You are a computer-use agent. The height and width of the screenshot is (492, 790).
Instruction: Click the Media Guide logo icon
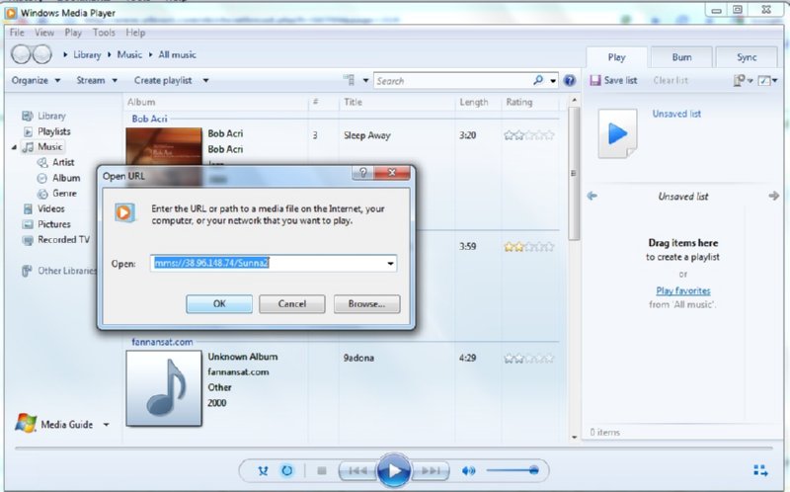[x=26, y=424]
